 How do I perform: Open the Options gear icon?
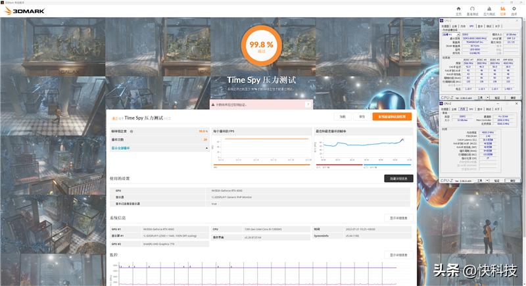[516, 10]
